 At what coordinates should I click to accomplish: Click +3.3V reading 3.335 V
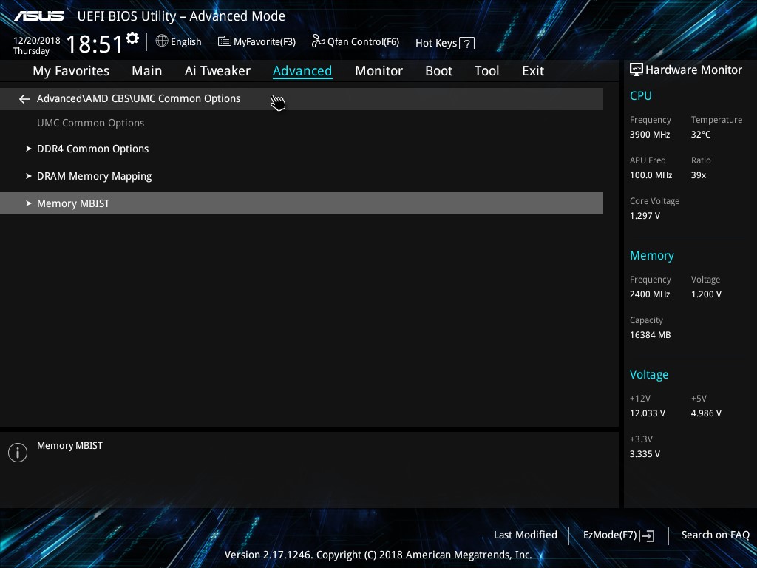(645, 454)
